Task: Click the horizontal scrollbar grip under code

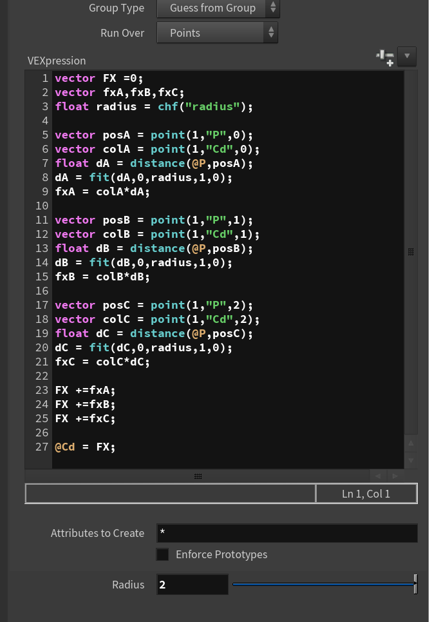Action: click(x=198, y=476)
